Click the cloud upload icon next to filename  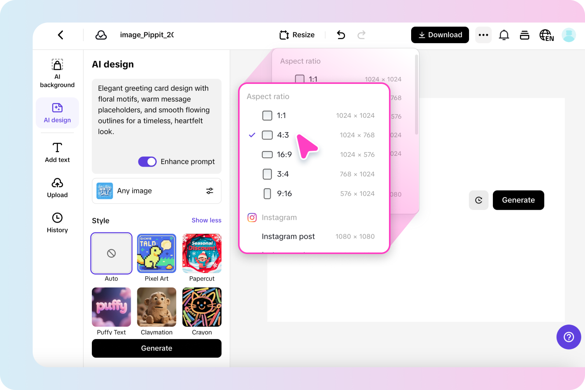click(101, 35)
